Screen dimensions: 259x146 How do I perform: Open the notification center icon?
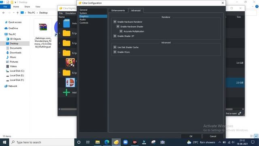[253, 142]
